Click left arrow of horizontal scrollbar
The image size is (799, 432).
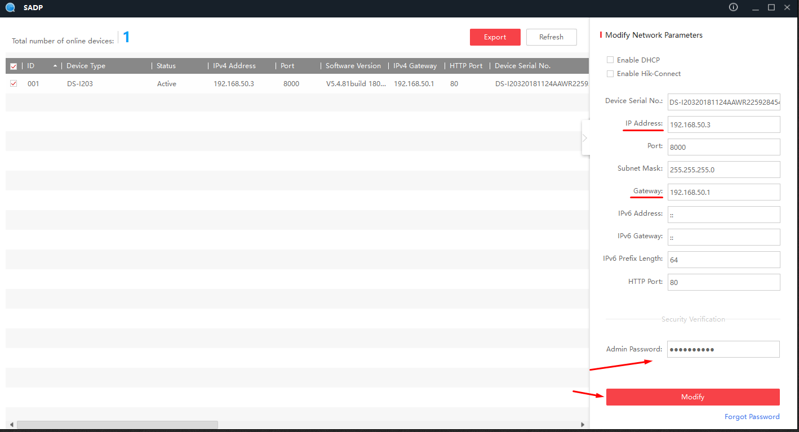click(11, 425)
